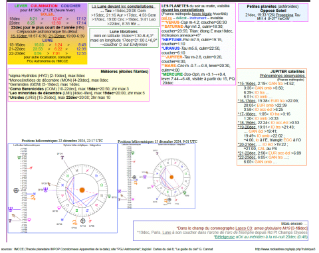Open the orange "oeil nu" legend link
This screenshot has height=253, width=319.
167,18
